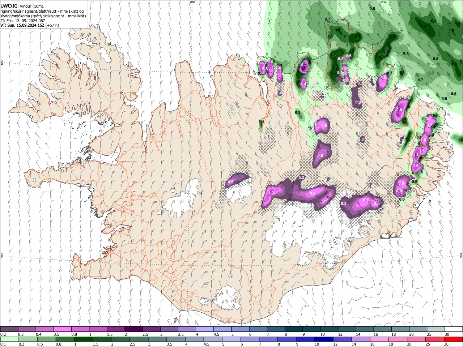
Task: Pick the pure red swatch at 30 in the bottom legend row
Action: (x=453, y=339)
